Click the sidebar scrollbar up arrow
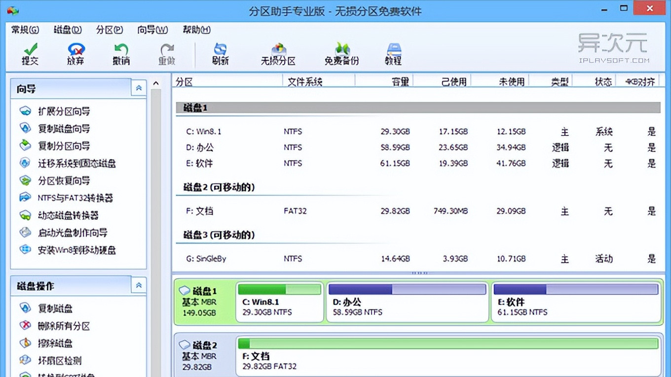 tap(155, 83)
